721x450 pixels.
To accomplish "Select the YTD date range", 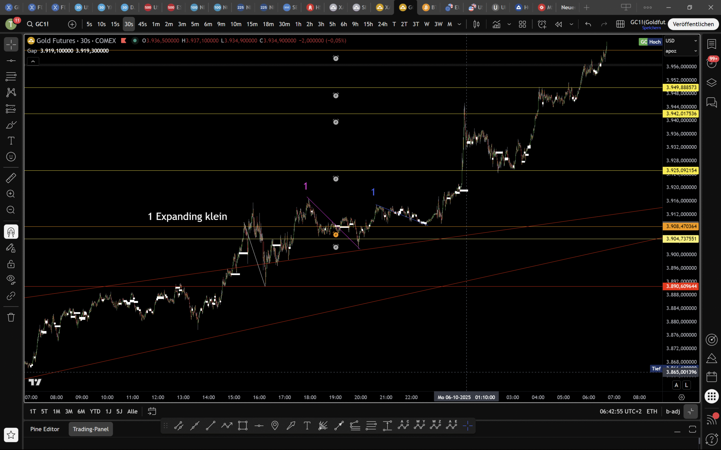I will pos(95,411).
